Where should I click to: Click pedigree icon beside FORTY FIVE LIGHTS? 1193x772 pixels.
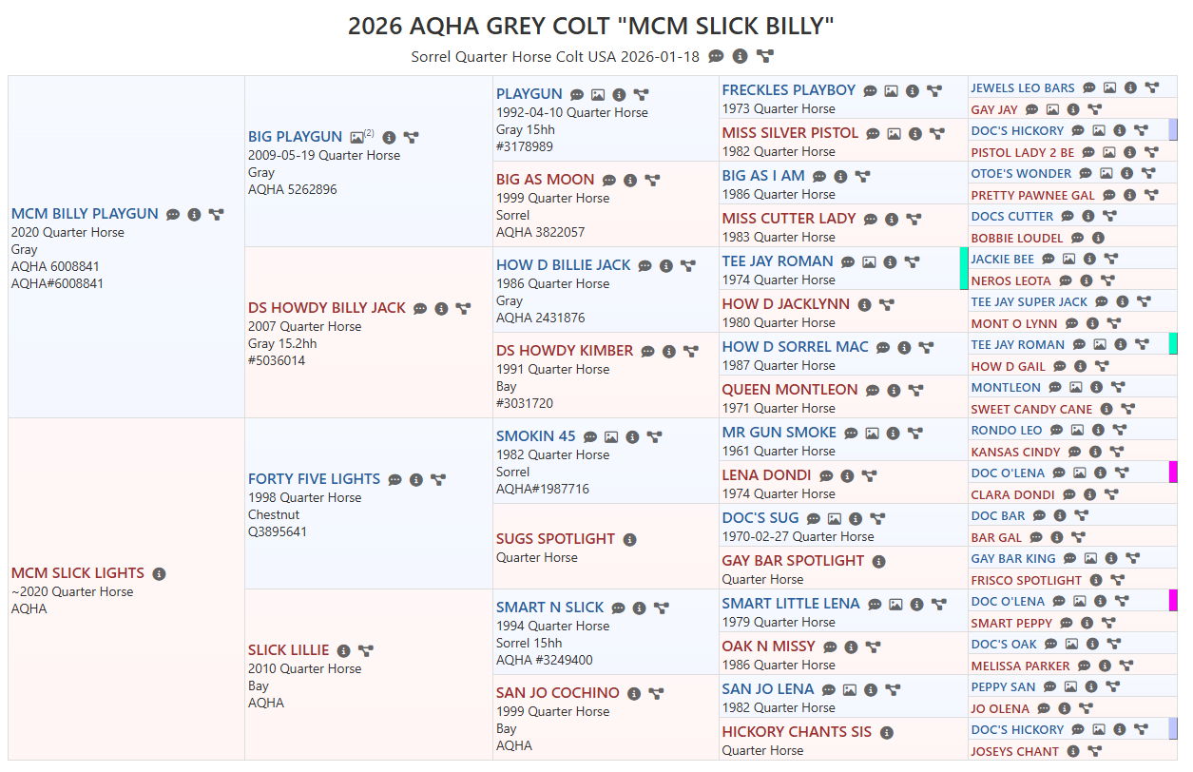tap(437, 479)
